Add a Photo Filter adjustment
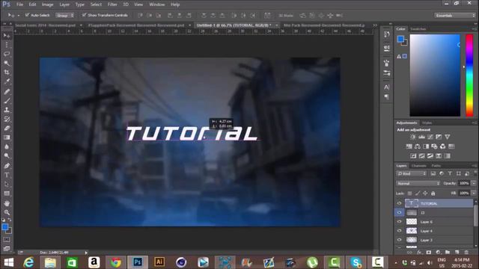The image size is (479, 269). point(434,146)
